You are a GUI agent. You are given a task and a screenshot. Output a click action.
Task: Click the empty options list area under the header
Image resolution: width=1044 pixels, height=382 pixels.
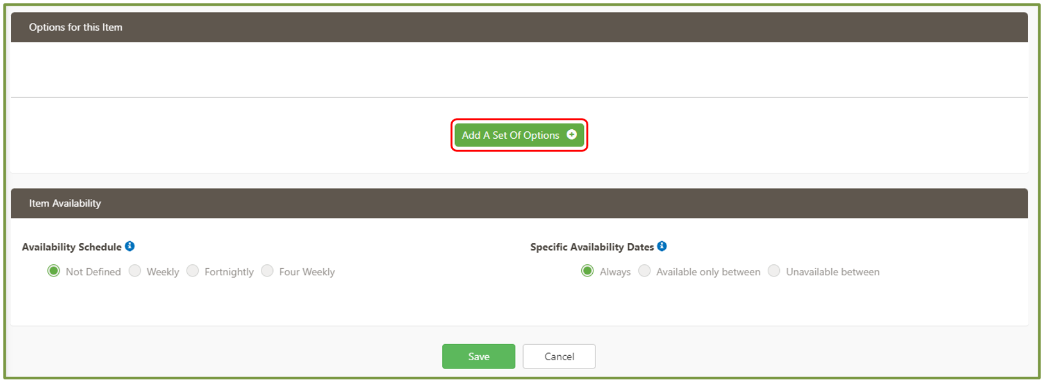pyautogui.click(x=519, y=70)
